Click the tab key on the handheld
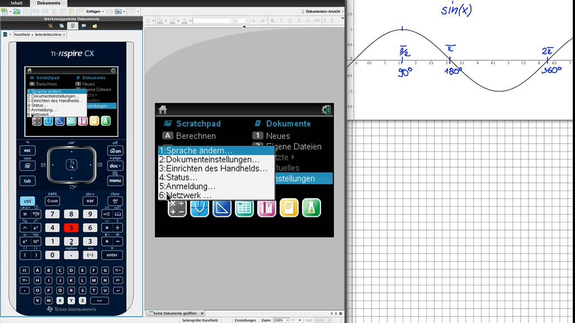This screenshot has height=323, width=575. point(27,181)
